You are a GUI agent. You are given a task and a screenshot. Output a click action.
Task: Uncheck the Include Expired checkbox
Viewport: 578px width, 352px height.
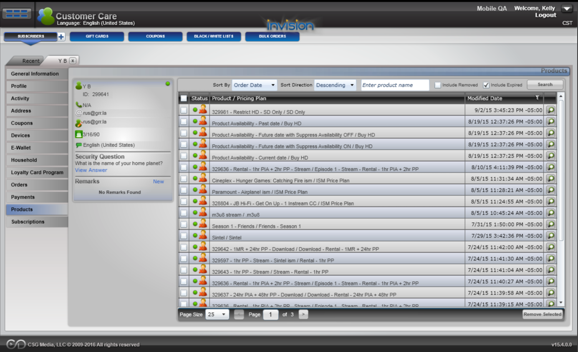(x=486, y=85)
